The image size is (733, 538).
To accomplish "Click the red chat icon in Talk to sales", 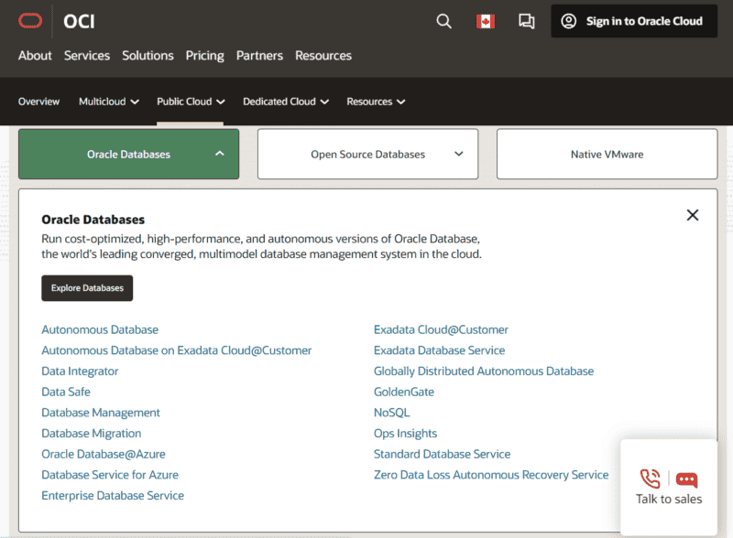I will coord(687,479).
